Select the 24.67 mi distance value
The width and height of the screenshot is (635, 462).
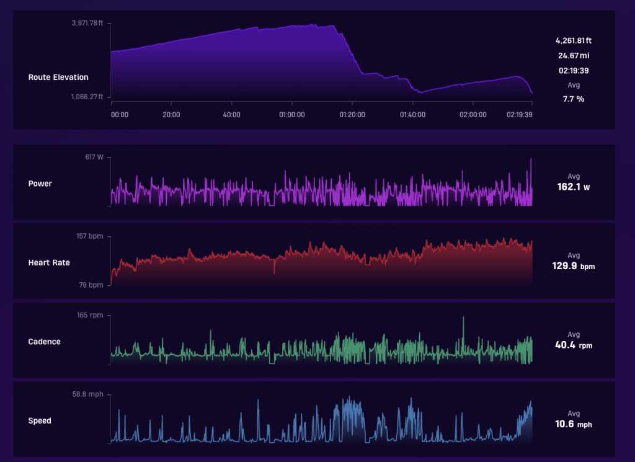pyautogui.click(x=574, y=55)
